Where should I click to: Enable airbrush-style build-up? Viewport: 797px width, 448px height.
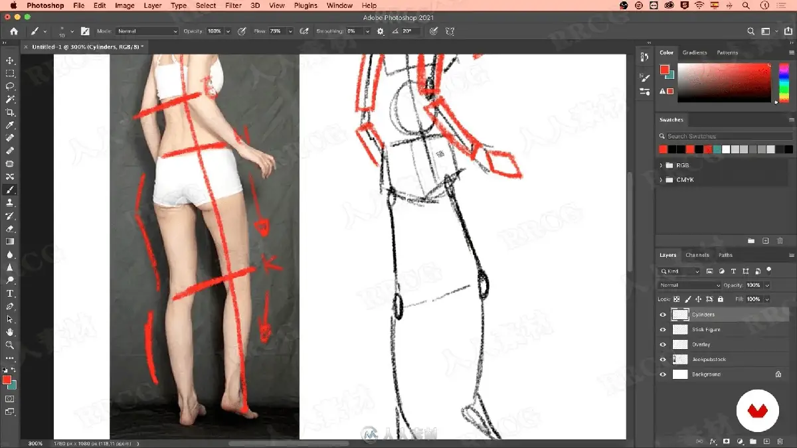coord(304,31)
